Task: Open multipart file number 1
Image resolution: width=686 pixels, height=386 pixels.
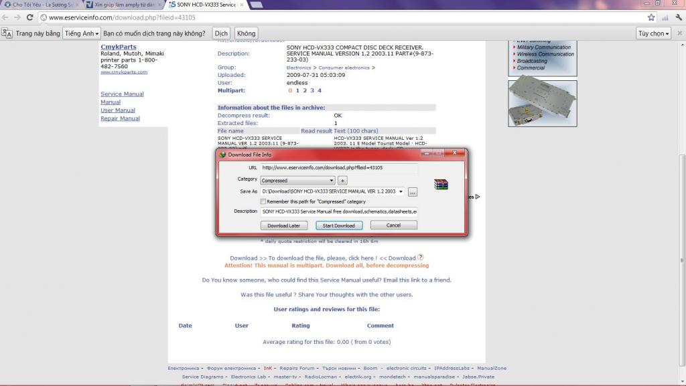Action: (x=297, y=90)
